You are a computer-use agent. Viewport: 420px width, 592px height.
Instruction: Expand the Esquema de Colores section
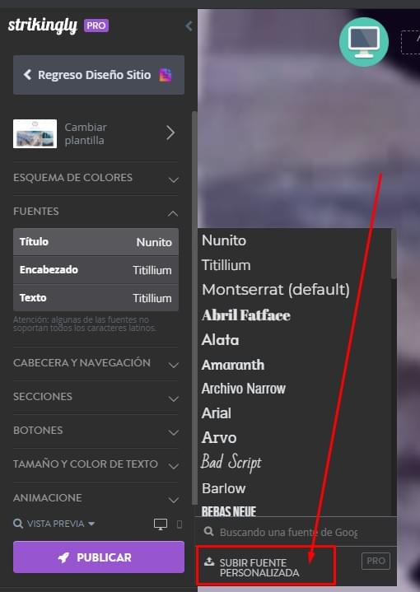pos(96,178)
